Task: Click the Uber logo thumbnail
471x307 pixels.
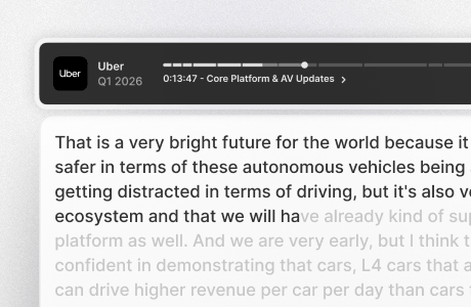Action: 70,74
